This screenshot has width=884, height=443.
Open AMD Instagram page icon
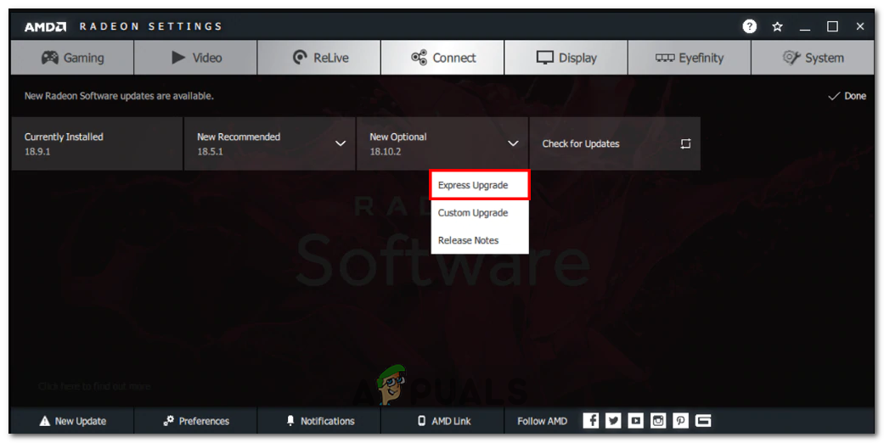click(x=658, y=420)
